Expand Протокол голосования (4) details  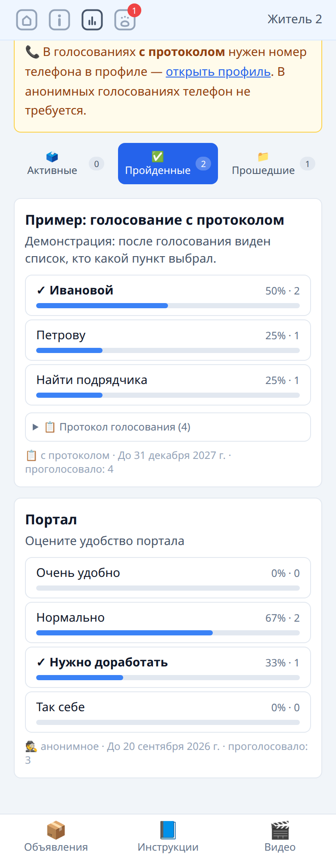[168, 427]
